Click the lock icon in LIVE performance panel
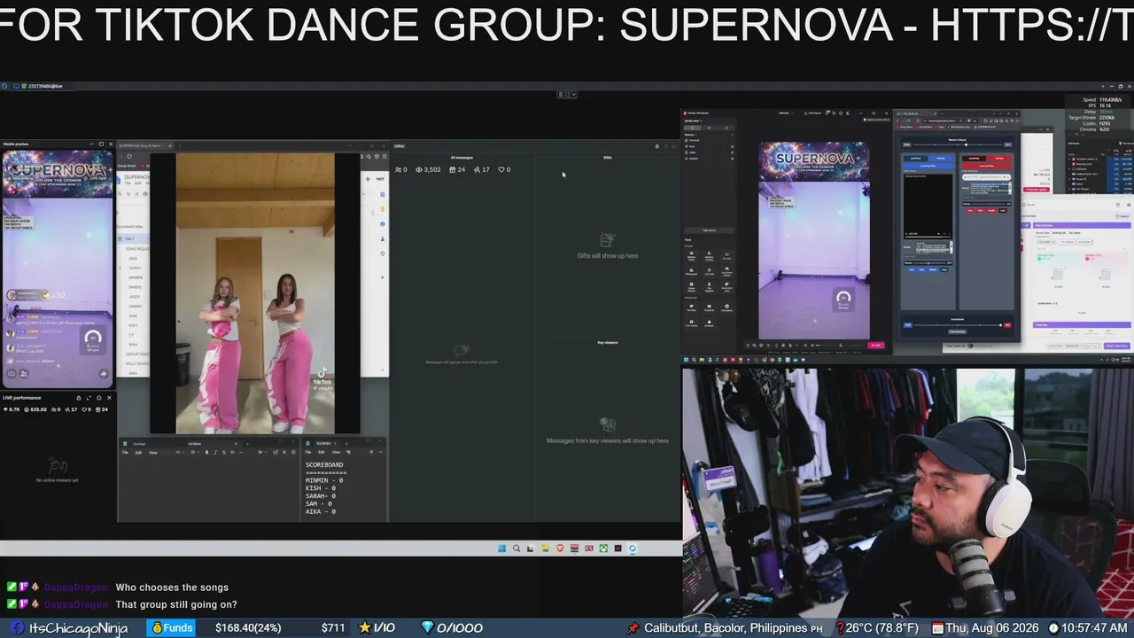 click(78, 398)
